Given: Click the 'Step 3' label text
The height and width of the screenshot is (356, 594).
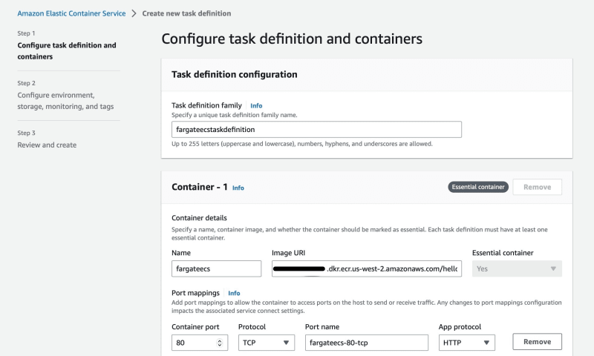Looking at the screenshot, I should [x=26, y=133].
